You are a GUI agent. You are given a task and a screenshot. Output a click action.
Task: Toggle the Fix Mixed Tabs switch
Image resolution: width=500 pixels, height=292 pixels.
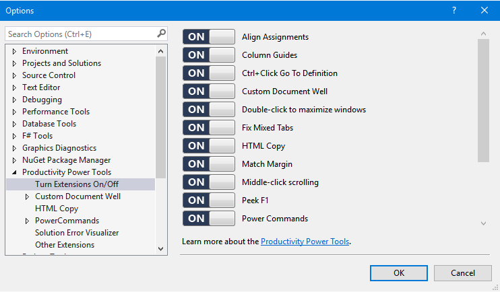coord(209,127)
